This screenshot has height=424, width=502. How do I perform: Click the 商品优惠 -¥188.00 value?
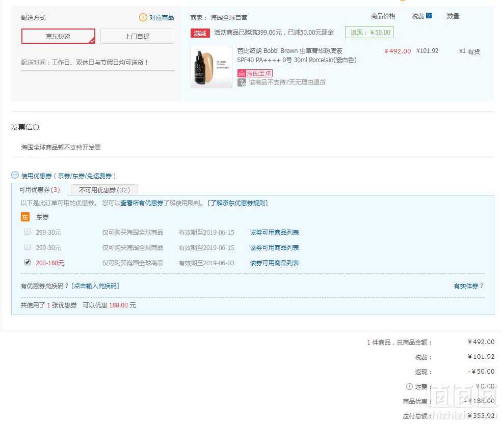479,401
